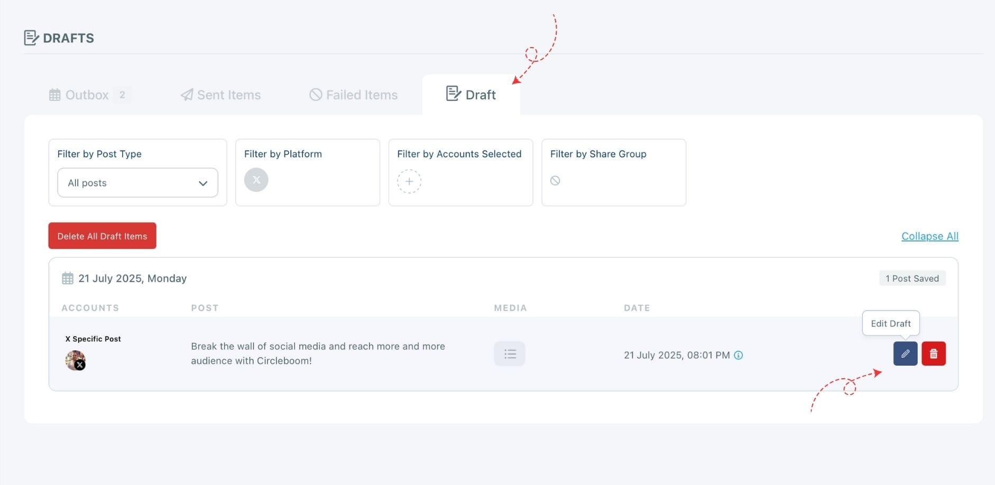Toggle the X badge on the profile picture
The width and height of the screenshot is (995, 485).
(x=80, y=365)
